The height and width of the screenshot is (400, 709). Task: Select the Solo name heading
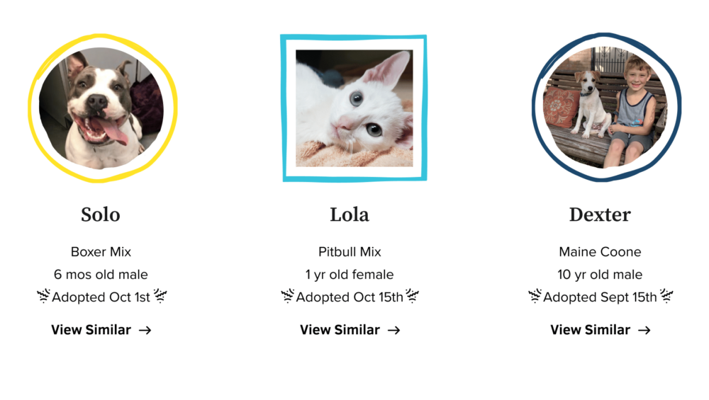[x=101, y=215]
